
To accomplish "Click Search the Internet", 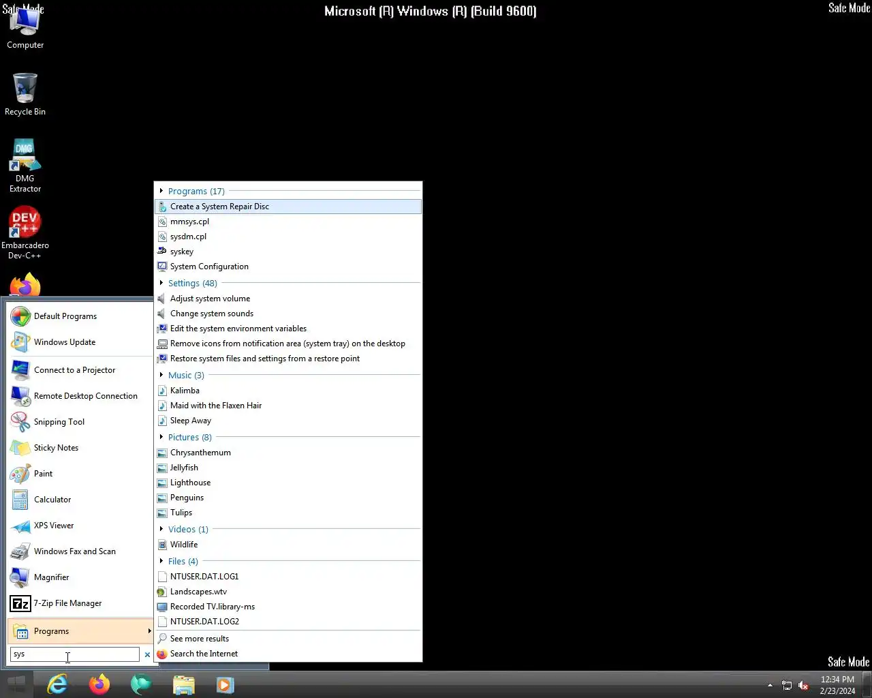I will [x=288, y=654].
